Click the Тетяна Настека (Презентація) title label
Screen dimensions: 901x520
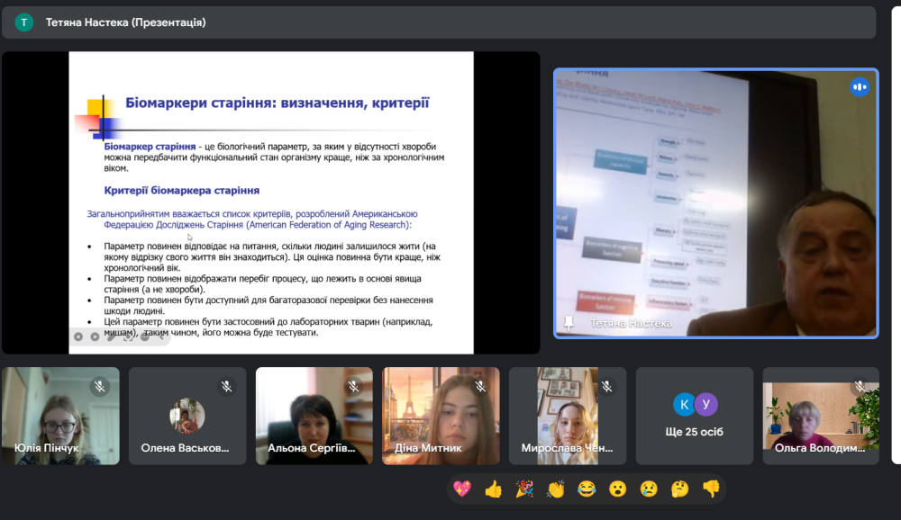126,22
